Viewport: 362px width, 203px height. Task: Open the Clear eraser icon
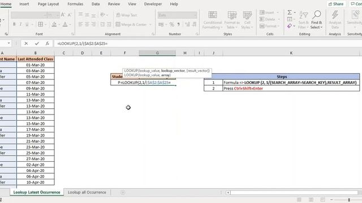[290, 26]
